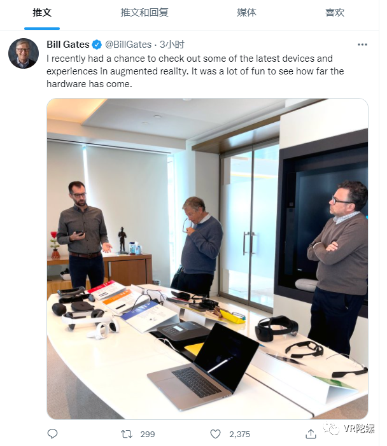Select the 媒体 tab
This screenshot has width=387, height=446.
click(246, 13)
